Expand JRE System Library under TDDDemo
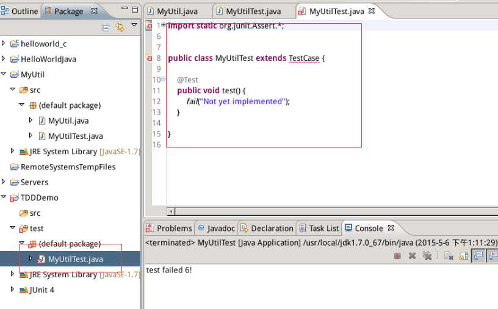 (x=12, y=274)
